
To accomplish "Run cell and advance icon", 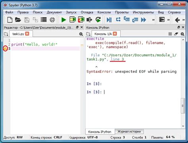I will pyautogui.click(x=81, y=20).
